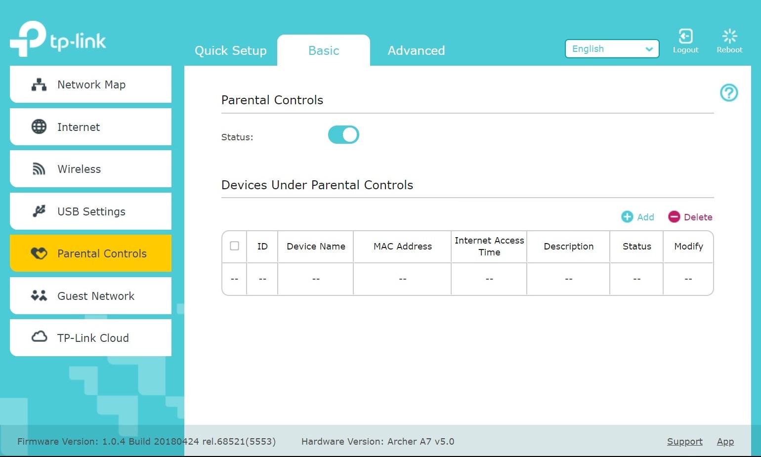Select the Basic tab
The image size is (761, 457).
[324, 50]
